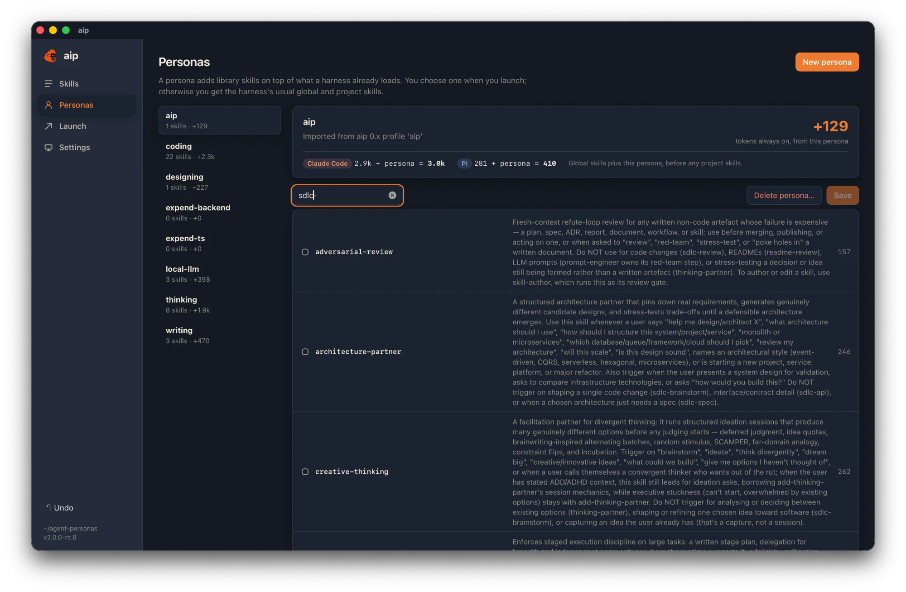The height and width of the screenshot is (592, 906).
Task: Open the Skills section
Action: point(87,84)
